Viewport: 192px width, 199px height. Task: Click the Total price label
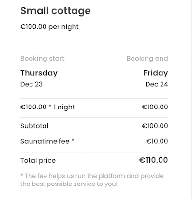[x=38, y=161]
